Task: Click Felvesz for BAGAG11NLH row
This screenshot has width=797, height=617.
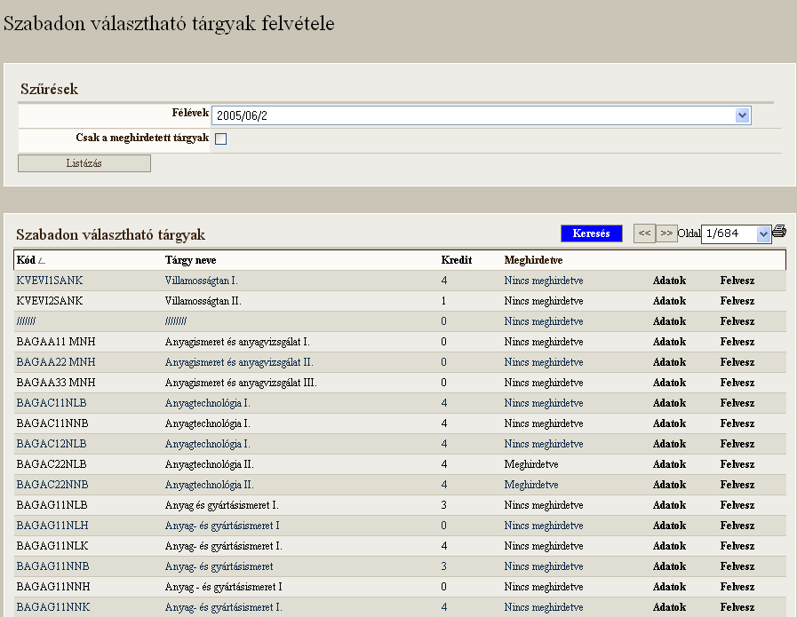Action: point(737,526)
